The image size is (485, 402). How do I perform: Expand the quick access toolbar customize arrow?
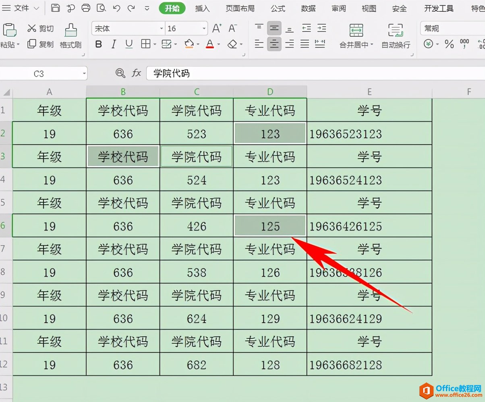(147, 8)
